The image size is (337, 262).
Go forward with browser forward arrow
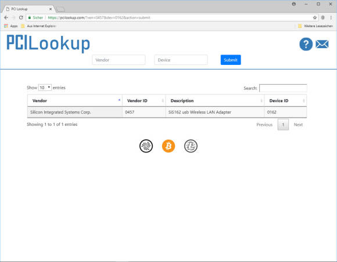point(13,17)
